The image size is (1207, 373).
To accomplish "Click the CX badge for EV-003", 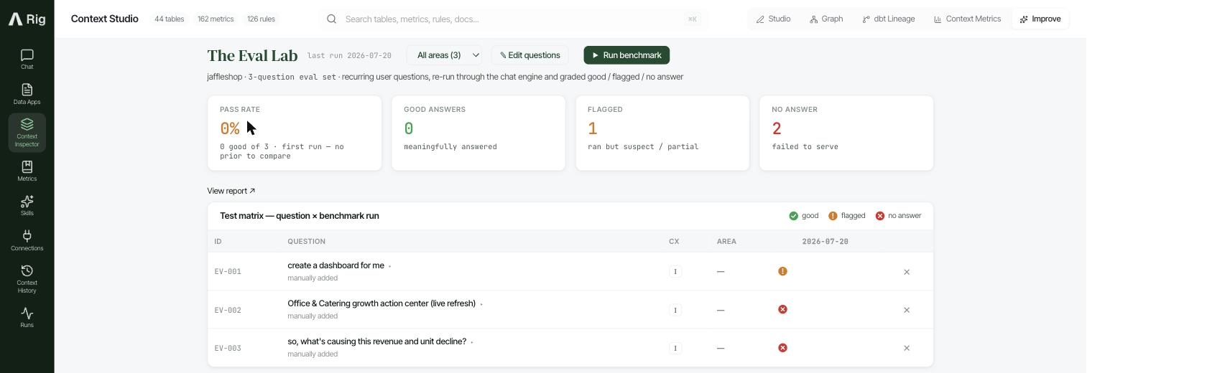I will (x=675, y=348).
